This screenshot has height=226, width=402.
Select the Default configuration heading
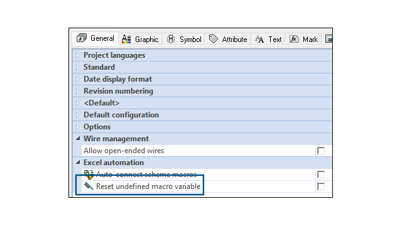click(121, 115)
